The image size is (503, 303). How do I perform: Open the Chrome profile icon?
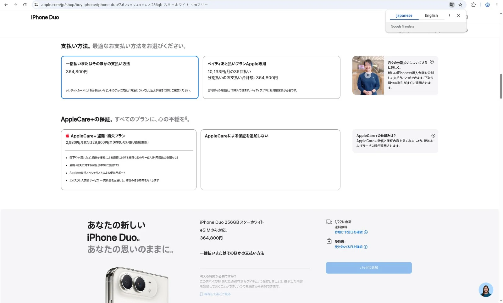tap(487, 5)
